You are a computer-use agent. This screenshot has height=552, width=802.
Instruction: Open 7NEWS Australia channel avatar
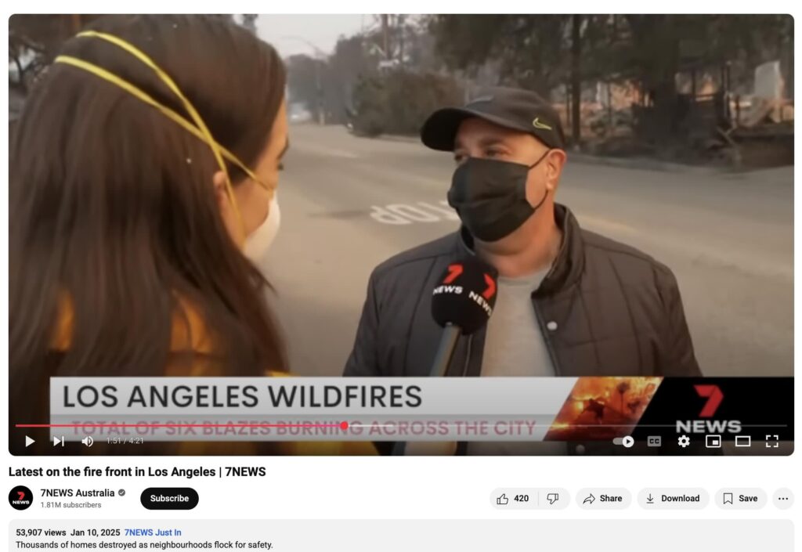coord(21,498)
